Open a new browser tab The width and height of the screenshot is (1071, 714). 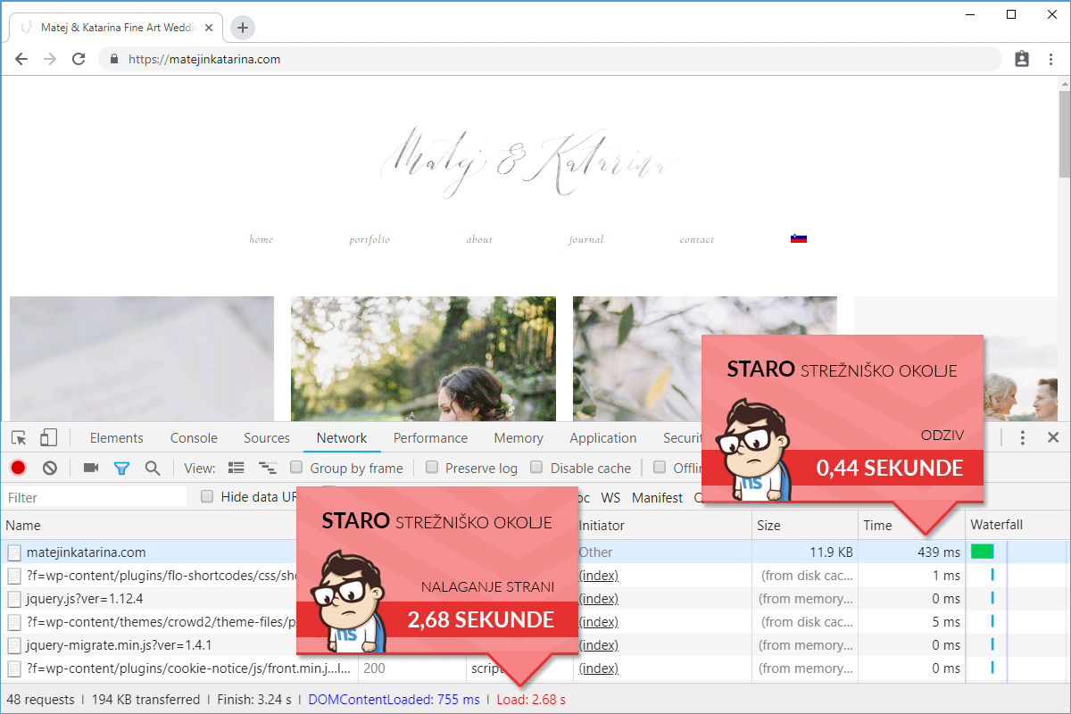pos(243,28)
